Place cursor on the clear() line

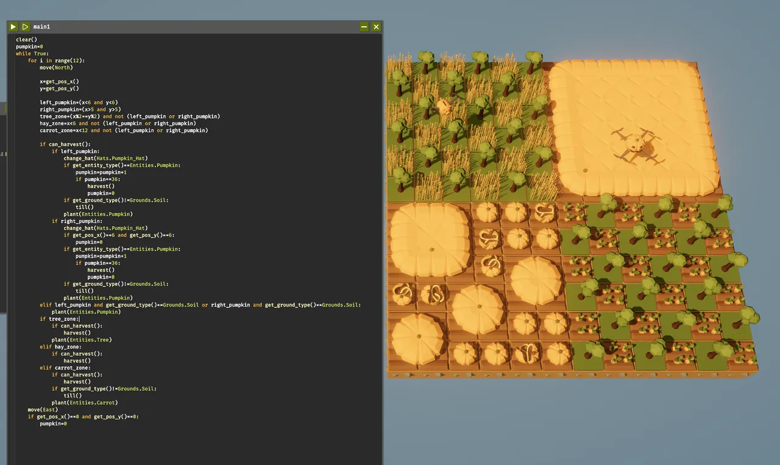[26, 40]
